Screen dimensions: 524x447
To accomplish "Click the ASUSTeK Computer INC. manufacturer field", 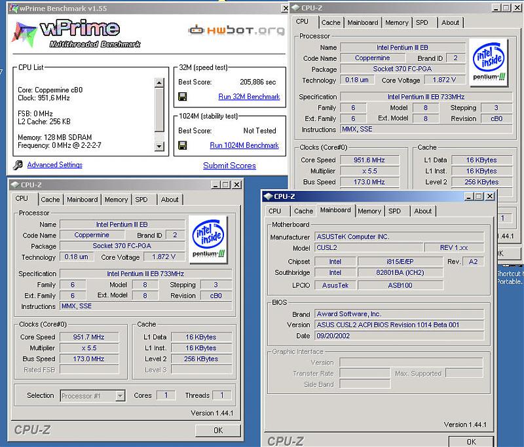I will [x=400, y=237].
